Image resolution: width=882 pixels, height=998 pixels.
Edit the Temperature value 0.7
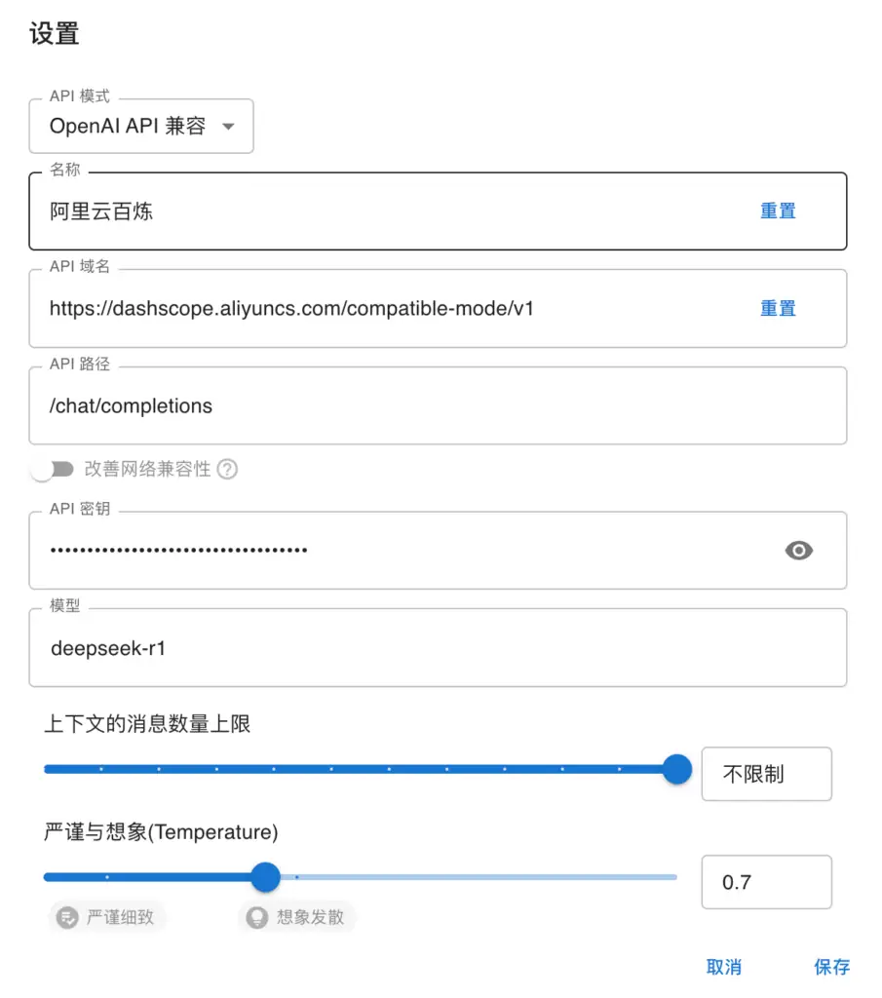pyautogui.click(x=766, y=881)
